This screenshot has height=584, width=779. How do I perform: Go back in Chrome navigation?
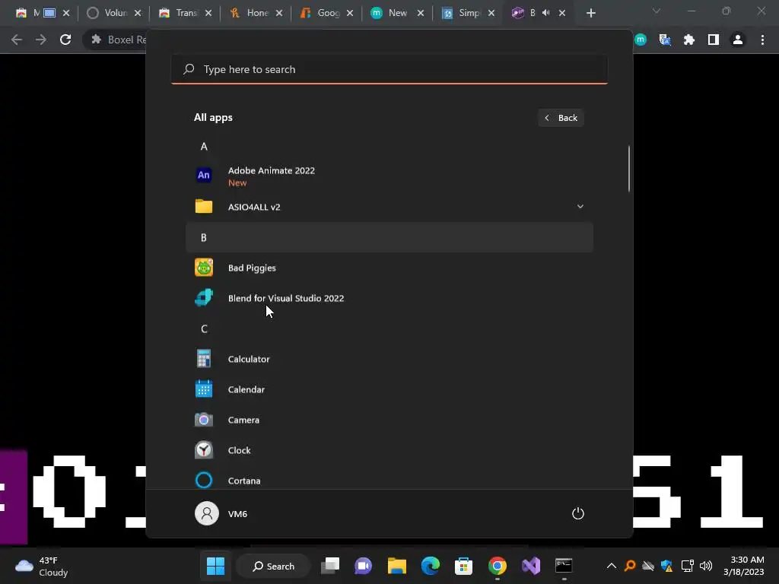pos(17,40)
